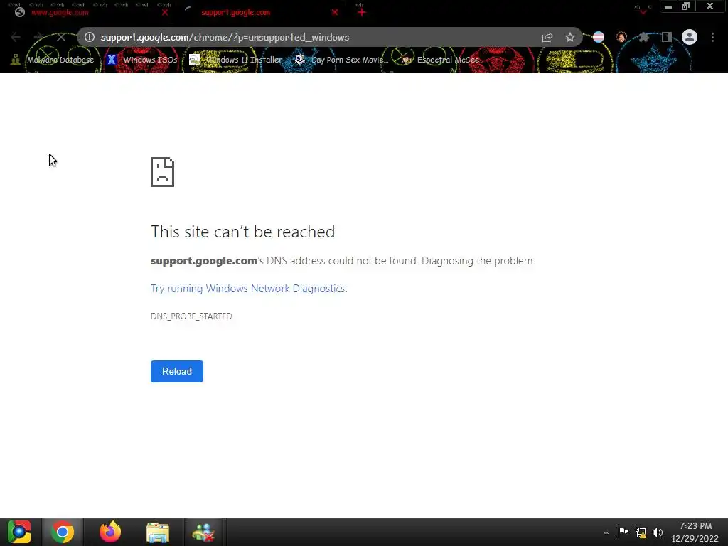Show hidden tray icons arrow

(x=606, y=532)
